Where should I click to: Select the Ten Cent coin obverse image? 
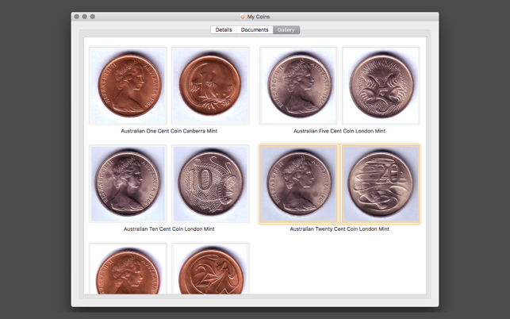click(x=128, y=184)
